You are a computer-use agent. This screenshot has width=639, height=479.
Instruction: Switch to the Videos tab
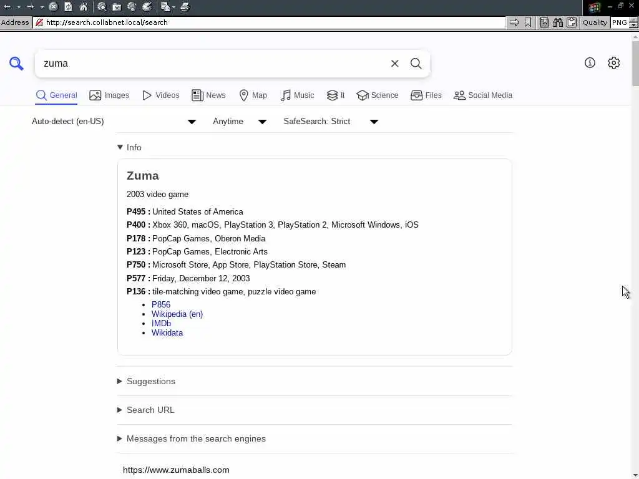(x=160, y=95)
